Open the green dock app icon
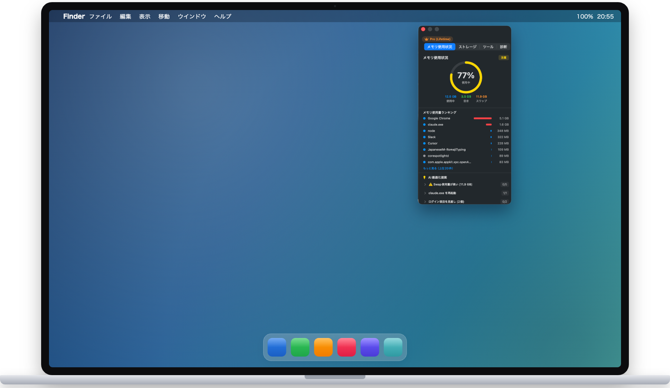Viewport: 670px width, 388px height. 300,347
